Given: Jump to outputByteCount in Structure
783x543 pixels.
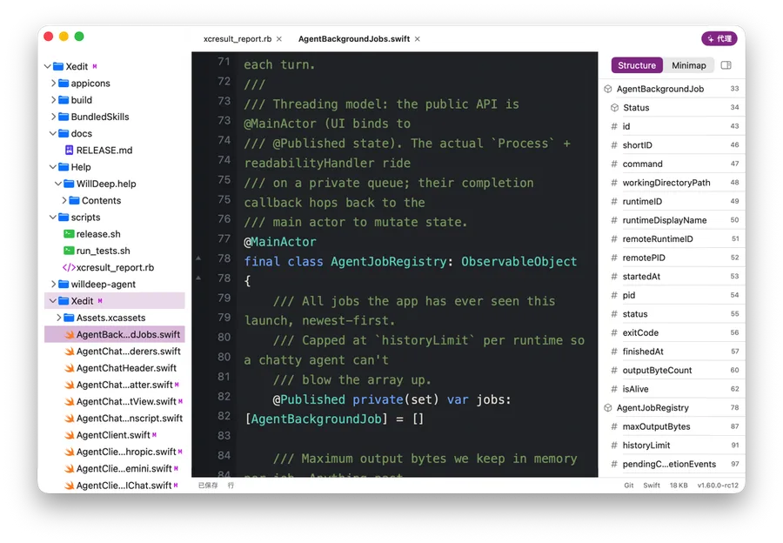Looking at the screenshot, I should (672, 370).
